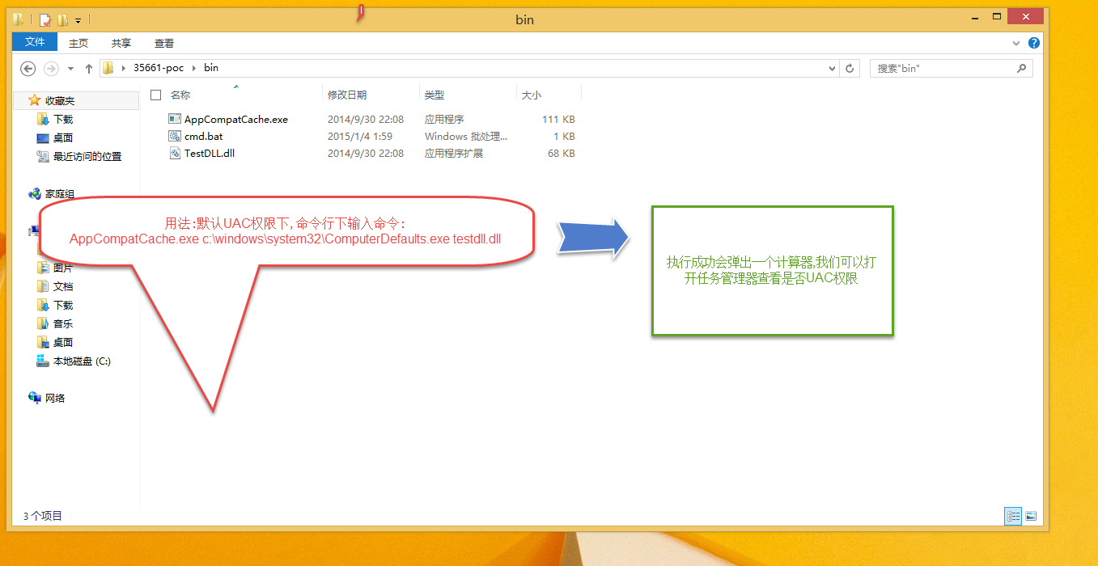Select 音乐 in navigation pane
This screenshot has width=1098, height=566.
click(63, 324)
